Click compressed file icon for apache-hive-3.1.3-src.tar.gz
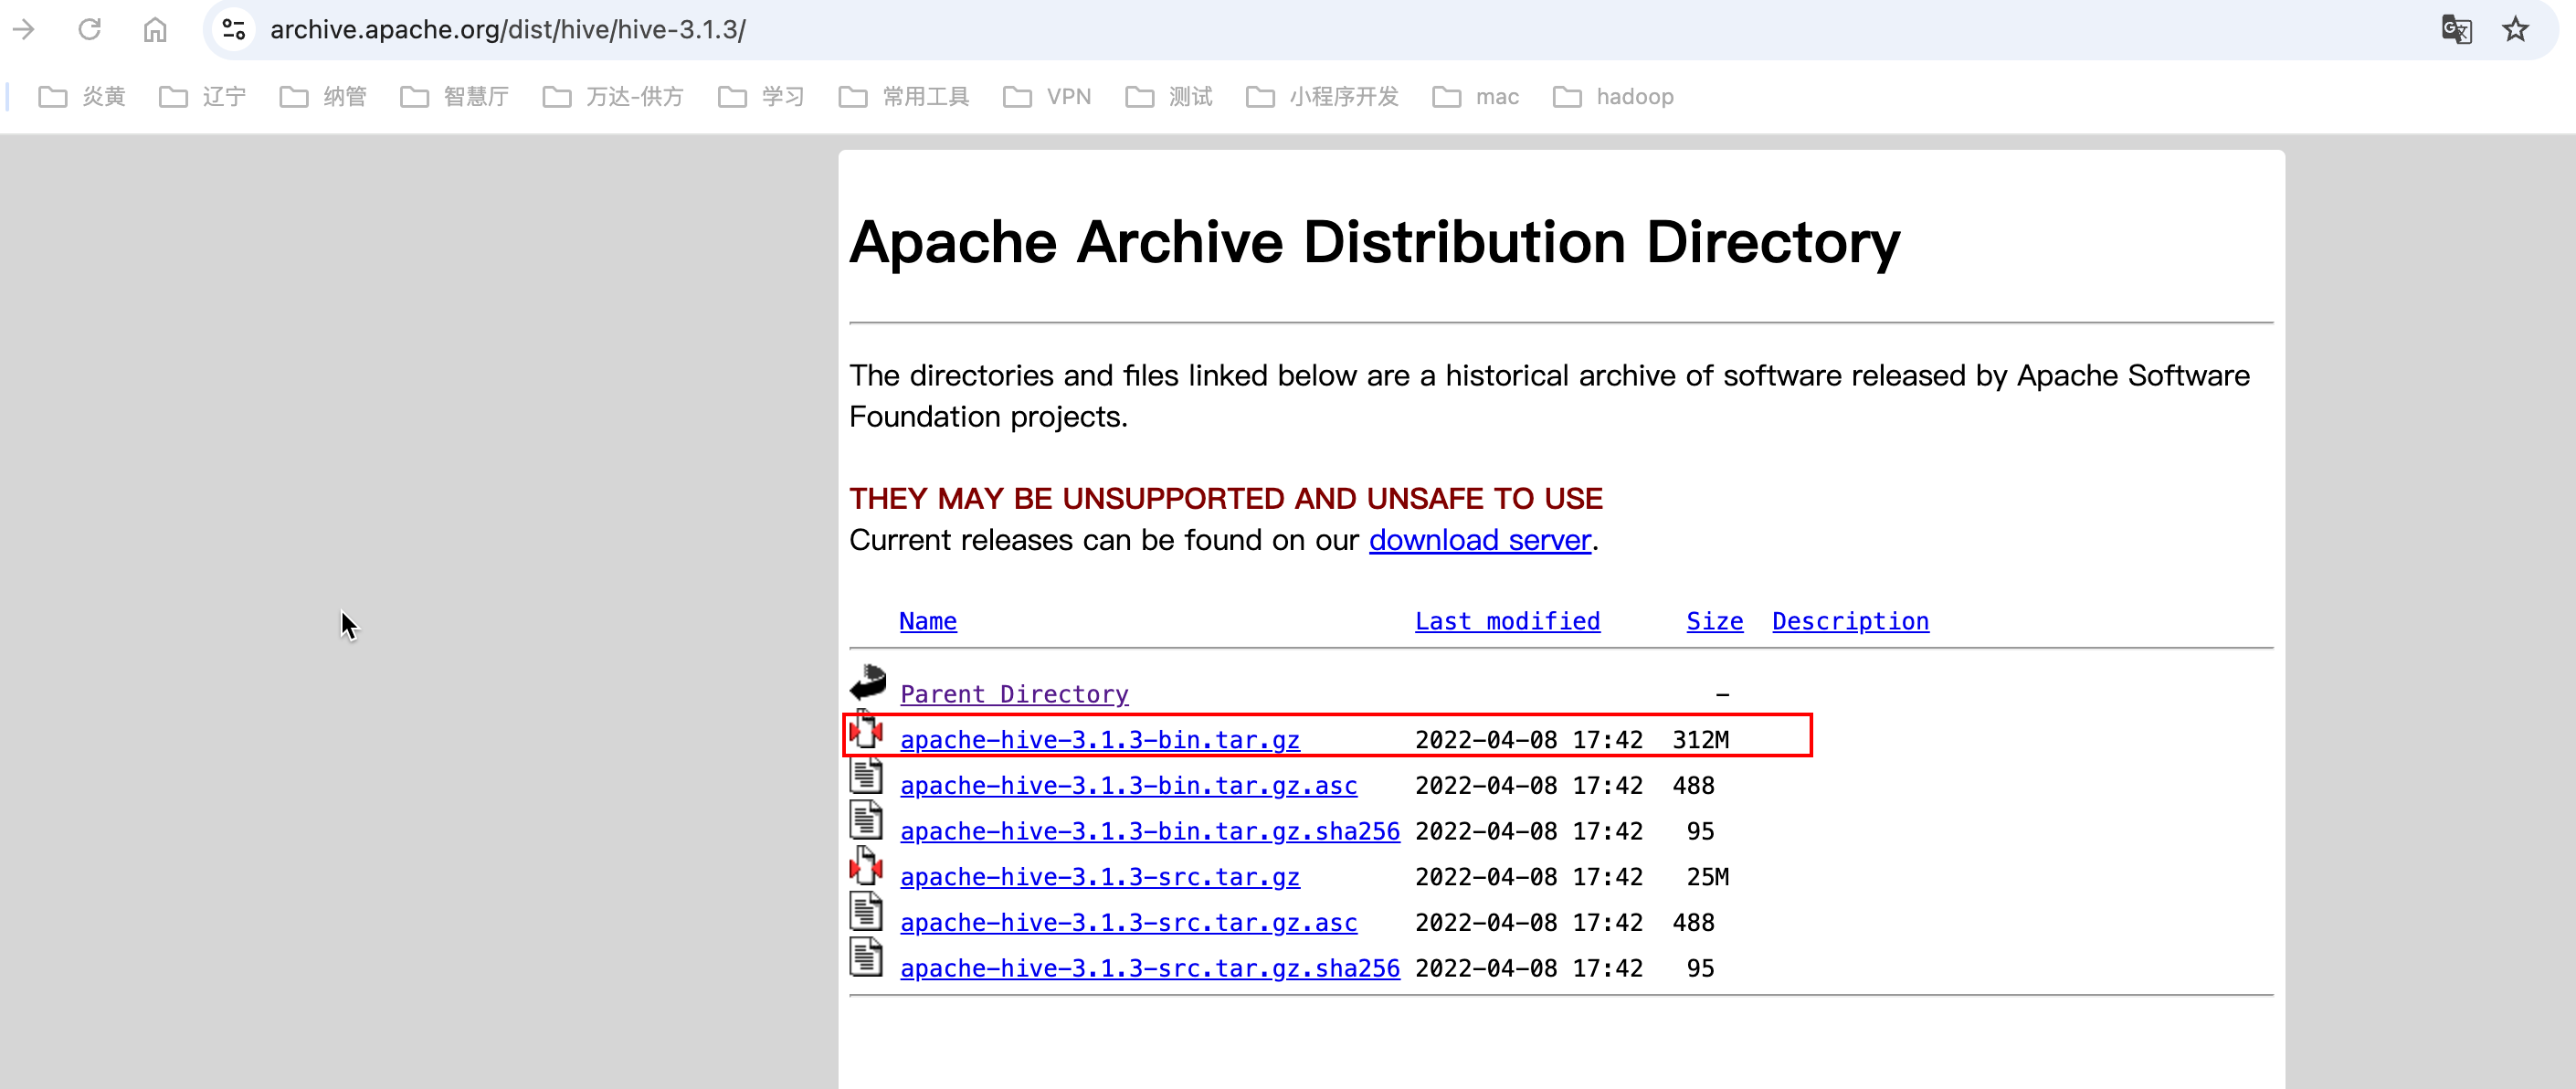 tap(866, 867)
